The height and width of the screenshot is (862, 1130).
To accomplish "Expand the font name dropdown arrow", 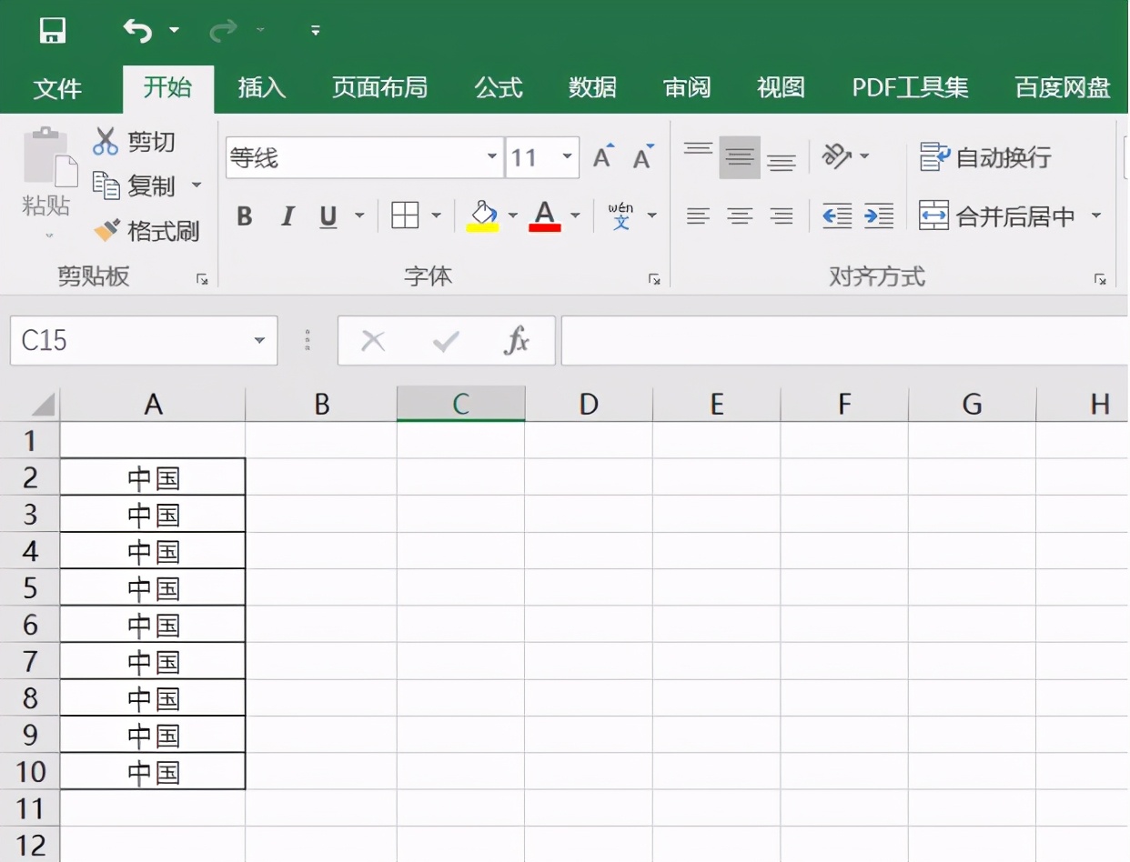I will click(492, 158).
